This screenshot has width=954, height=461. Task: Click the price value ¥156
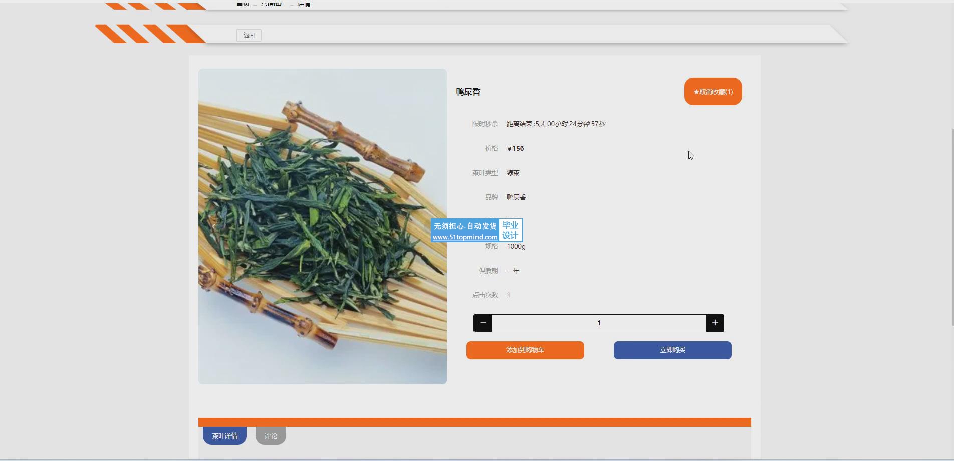(516, 148)
